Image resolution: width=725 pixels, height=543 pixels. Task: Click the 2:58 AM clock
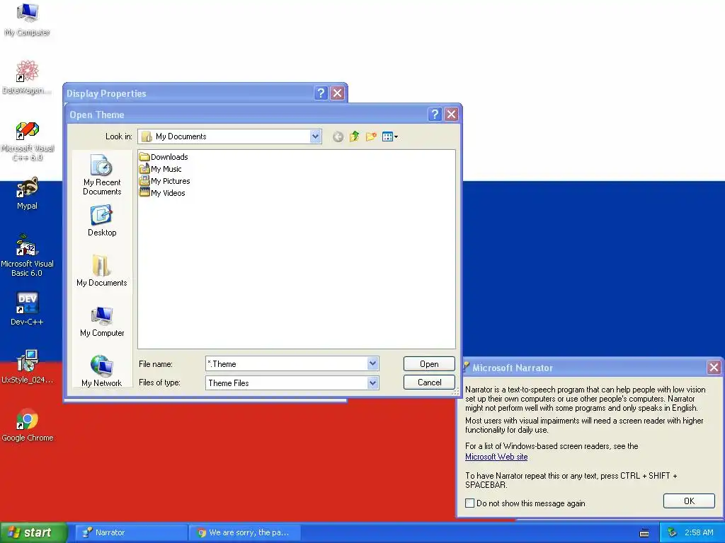point(699,533)
